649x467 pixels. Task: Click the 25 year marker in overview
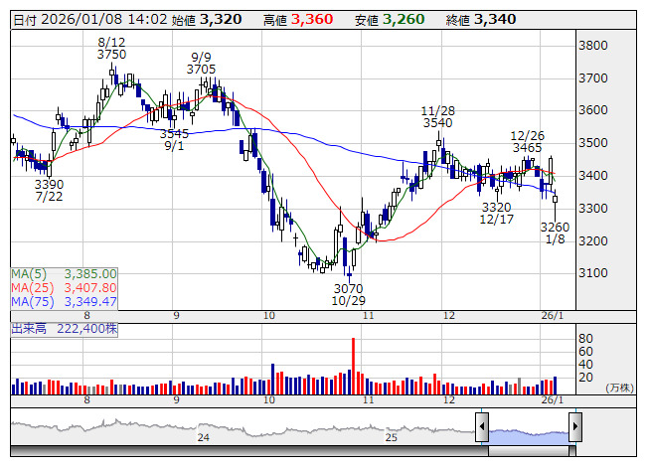click(x=392, y=437)
